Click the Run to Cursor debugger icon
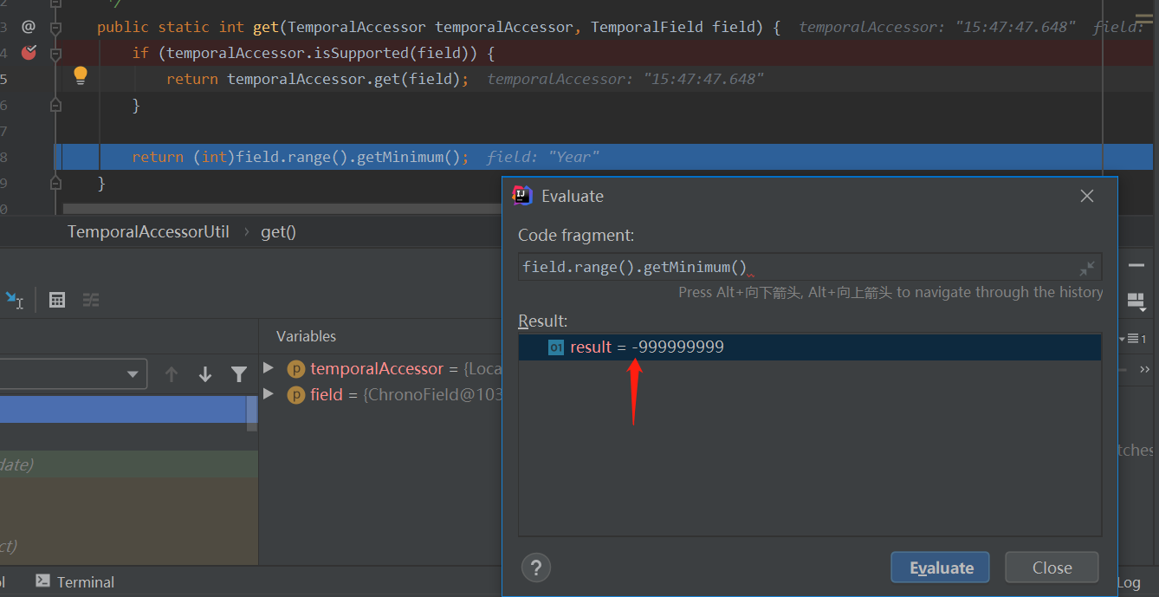 tap(15, 300)
